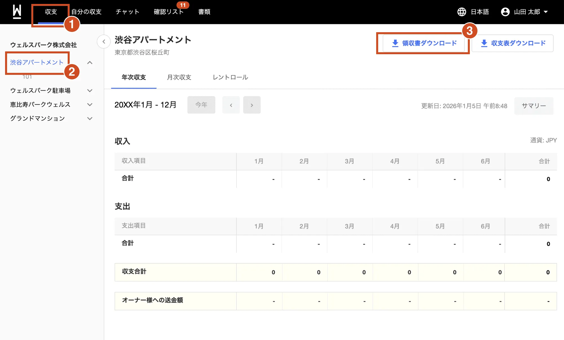Switch to the レントロール tab
The height and width of the screenshot is (340, 564).
tap(230, 77)
